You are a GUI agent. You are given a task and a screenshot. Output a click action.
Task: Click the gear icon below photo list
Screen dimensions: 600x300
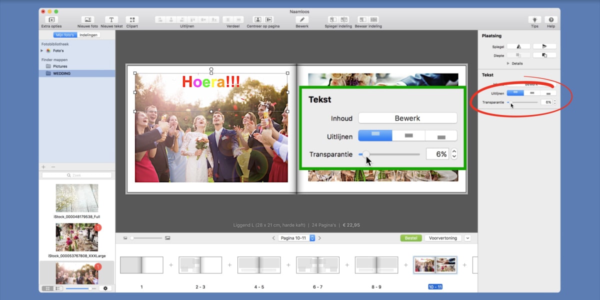click(x=105, y=288)
